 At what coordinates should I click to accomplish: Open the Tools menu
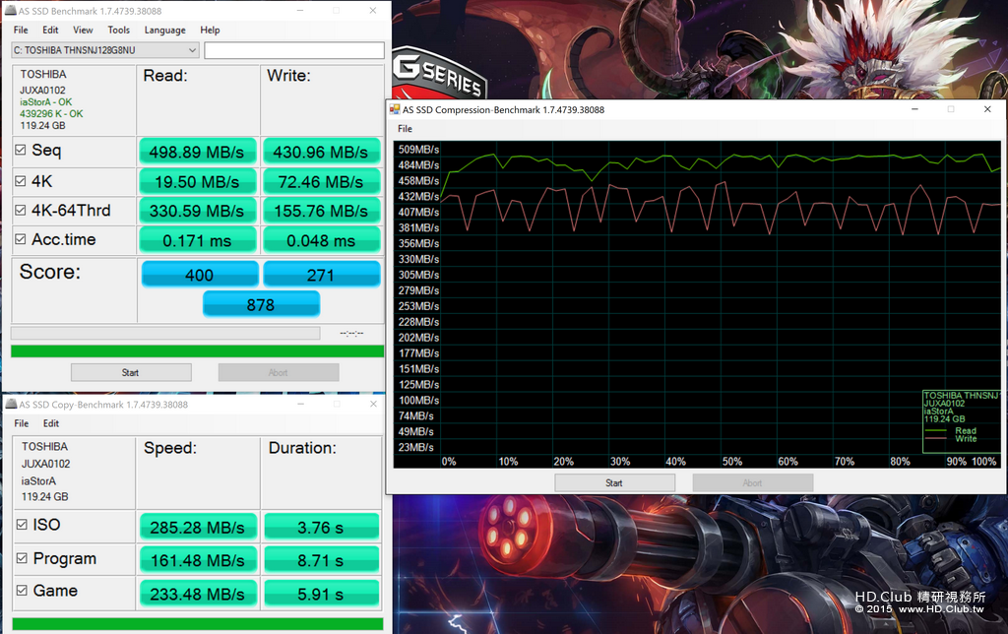pos(119,30)
